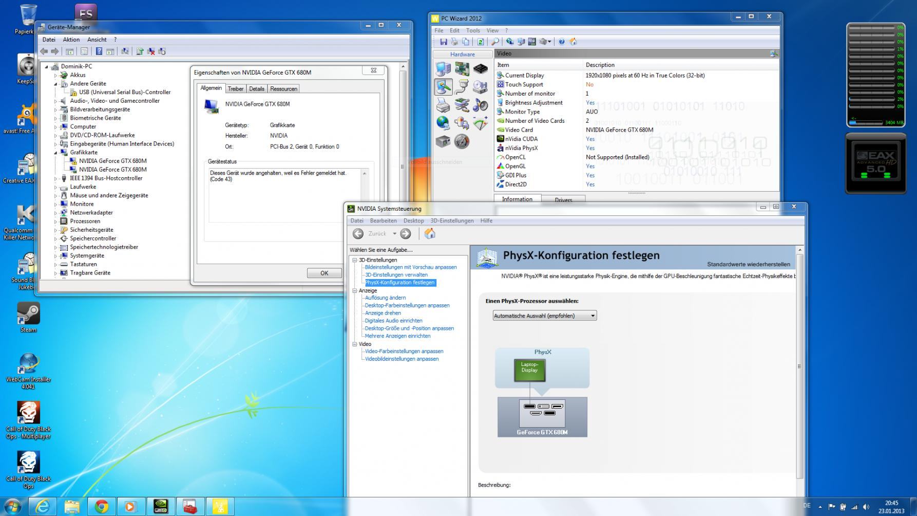Screen dimensions: 917x516
Task: Open the WebCam Installer desktop shortcut
Action: point(28,371)
